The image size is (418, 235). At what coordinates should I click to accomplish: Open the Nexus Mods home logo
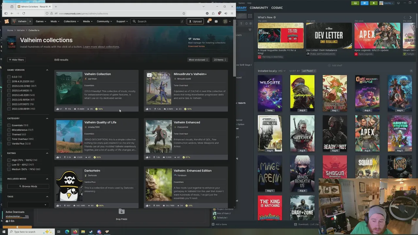click(7, 22)
